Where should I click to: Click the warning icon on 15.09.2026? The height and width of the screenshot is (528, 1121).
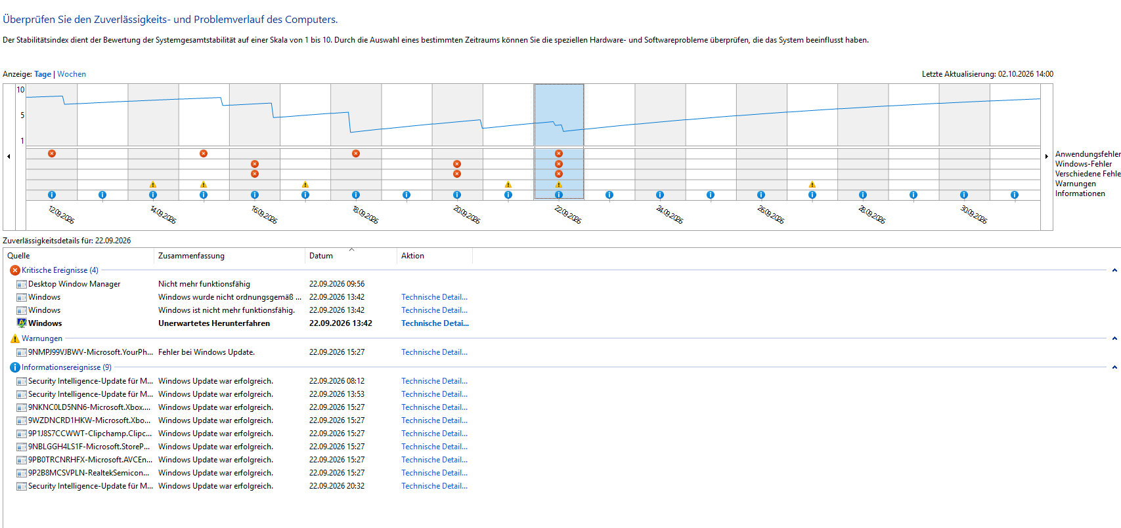[204, 184]
